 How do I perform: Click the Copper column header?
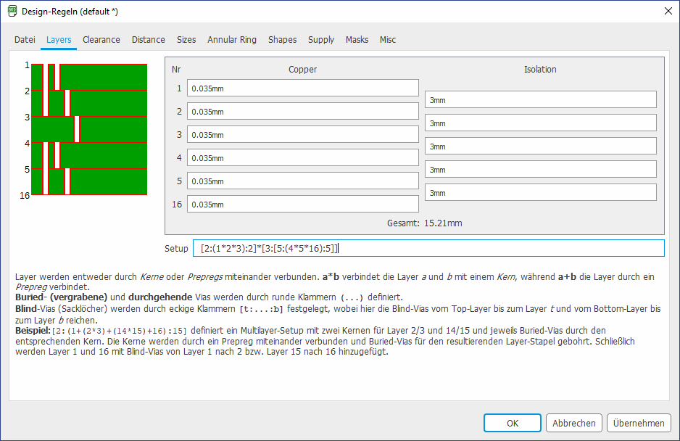coord(303,70)
